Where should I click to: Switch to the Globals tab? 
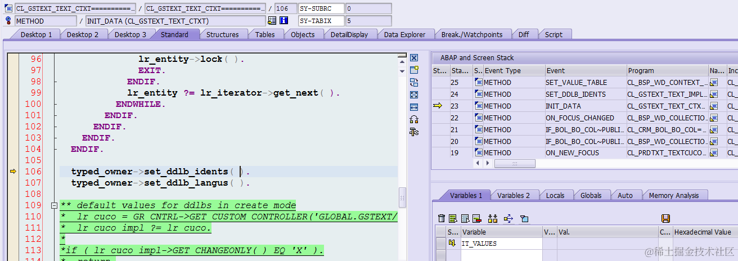pos(591,195)
